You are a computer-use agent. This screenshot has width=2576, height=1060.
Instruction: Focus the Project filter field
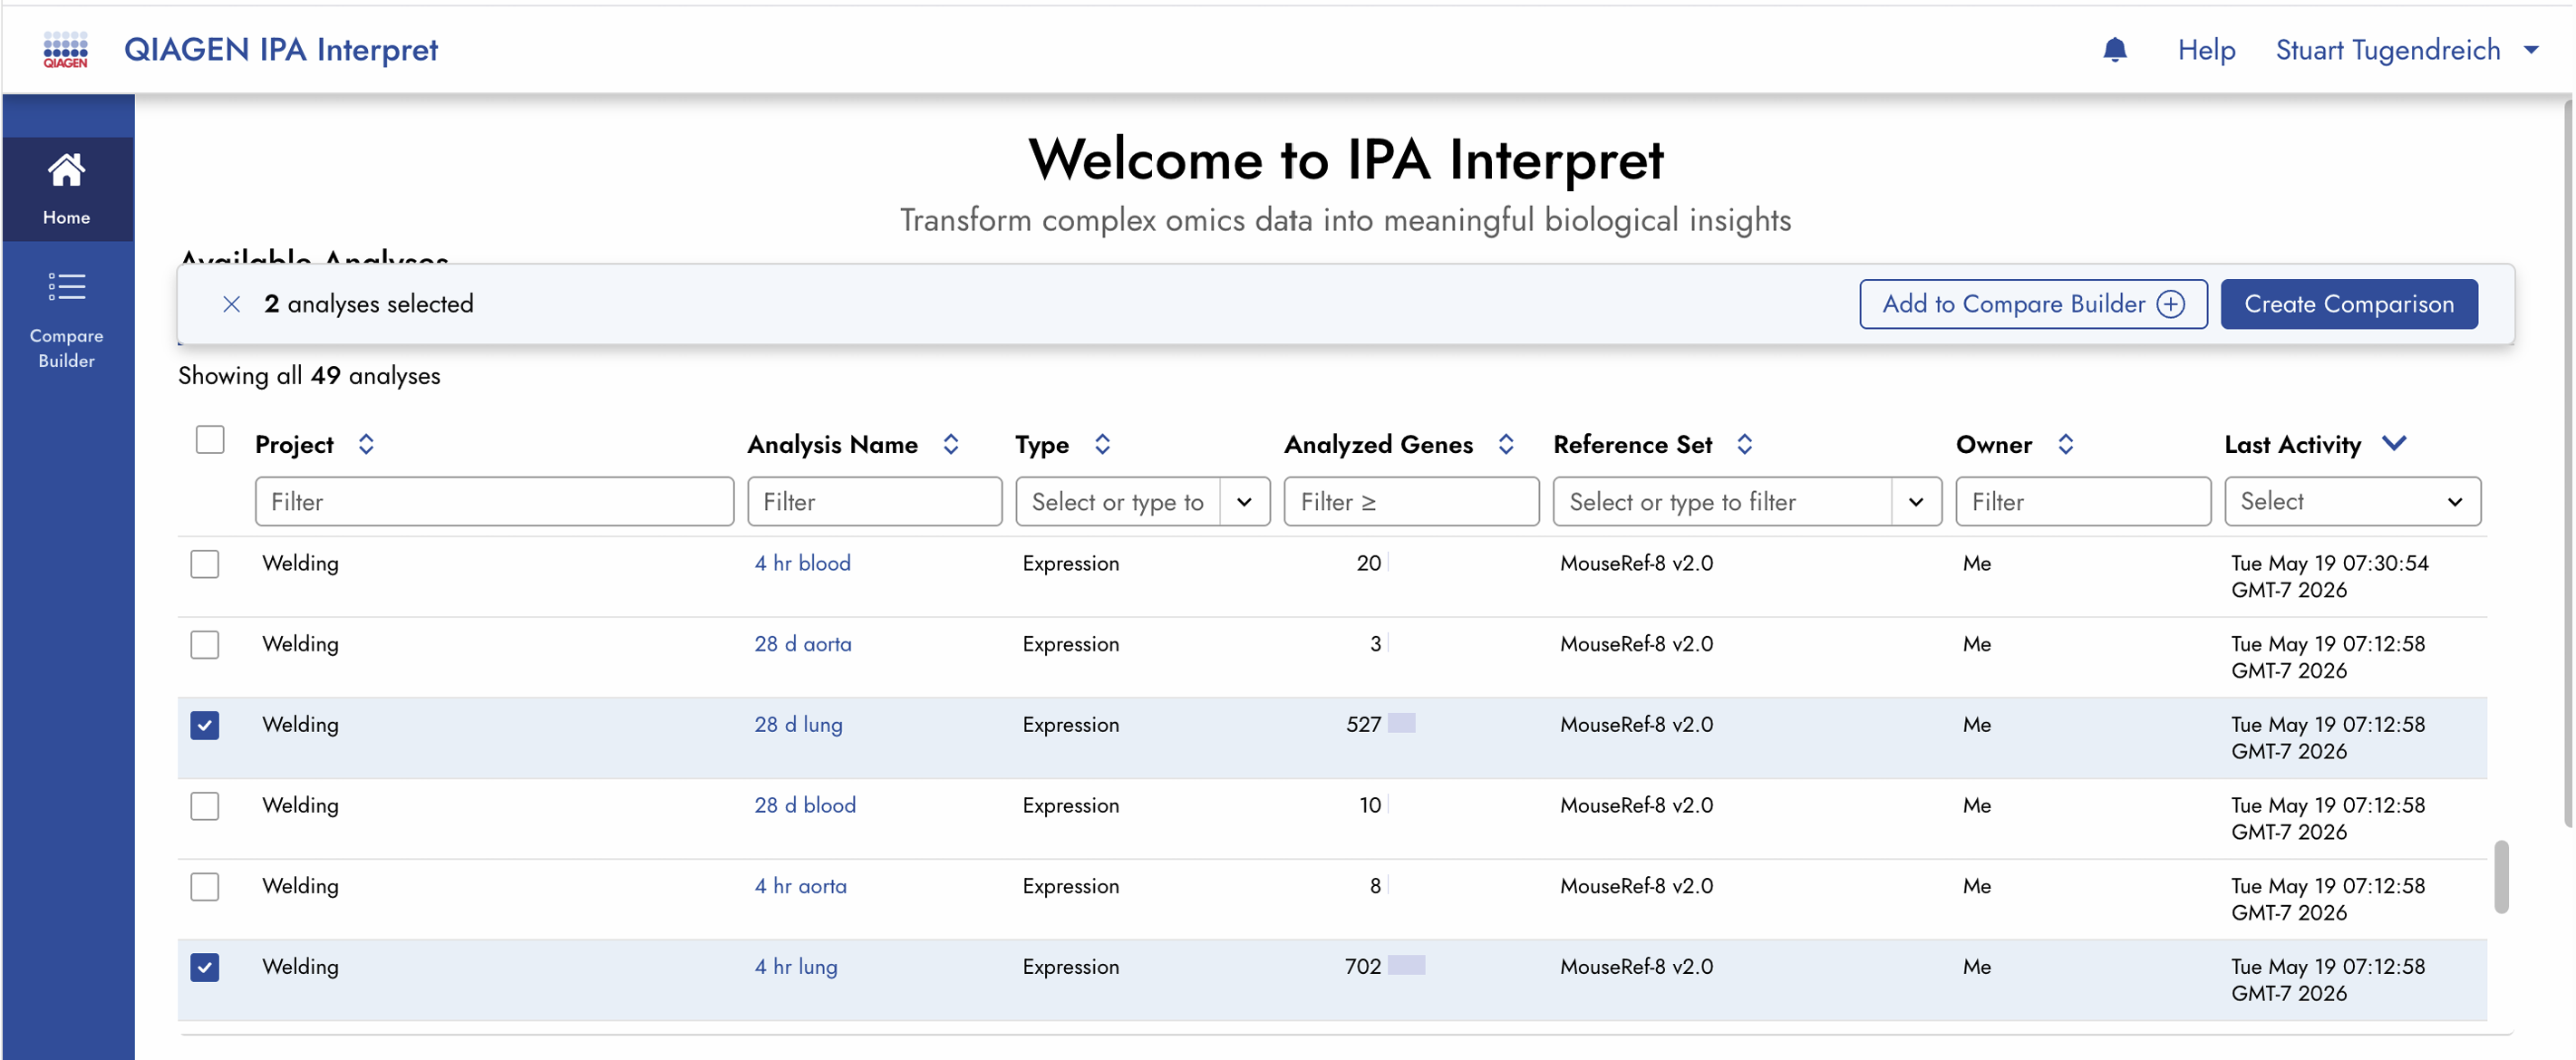(x=494, y=502)
